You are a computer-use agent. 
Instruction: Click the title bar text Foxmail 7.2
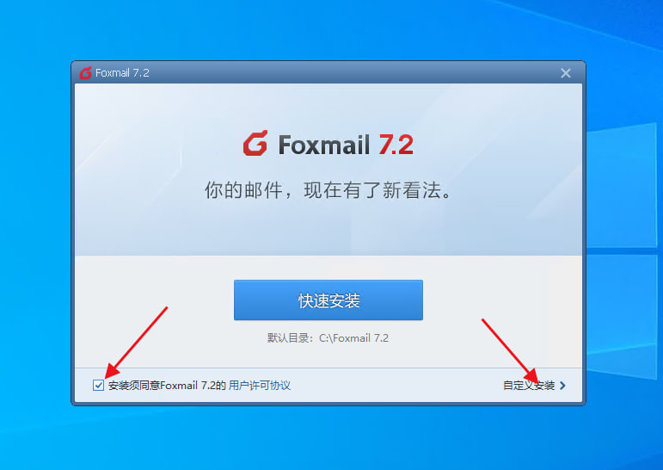[x=122, y=73]
